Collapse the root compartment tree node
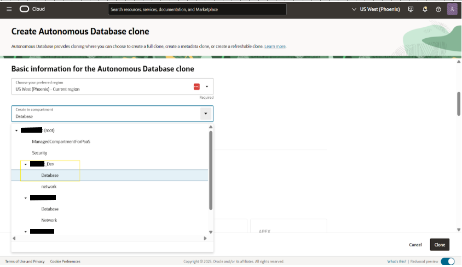462x267 pixels. coord(16,130)
